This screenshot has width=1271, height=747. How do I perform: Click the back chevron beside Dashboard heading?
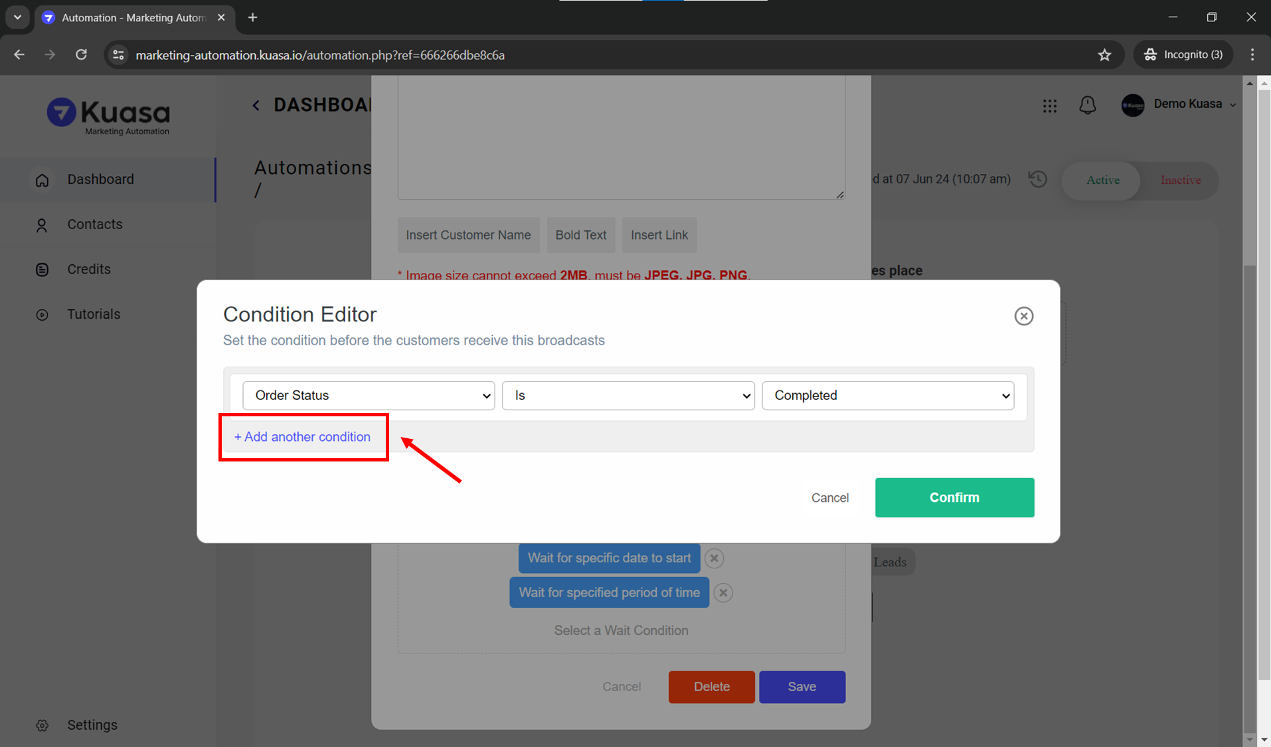coord(256,105)
